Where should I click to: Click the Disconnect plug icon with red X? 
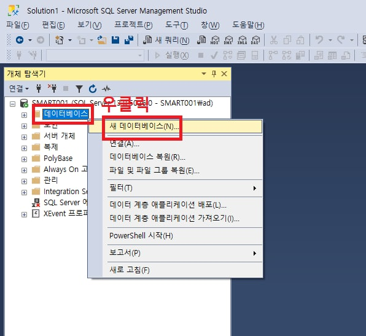coord(53,88)
